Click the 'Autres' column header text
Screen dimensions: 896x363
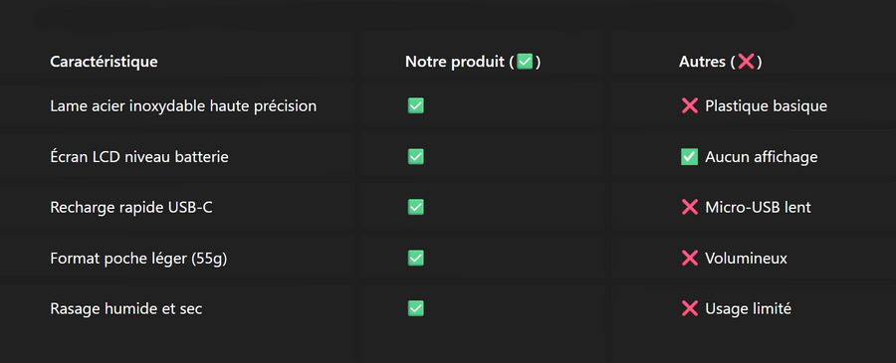pyautogui.click(x=702, y=62)
